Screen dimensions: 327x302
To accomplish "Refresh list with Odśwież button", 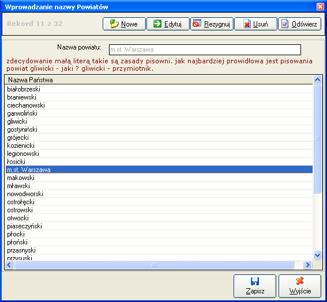I will 299,24.
